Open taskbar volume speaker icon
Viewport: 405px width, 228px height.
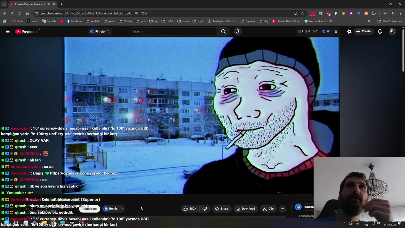(378, 223)
